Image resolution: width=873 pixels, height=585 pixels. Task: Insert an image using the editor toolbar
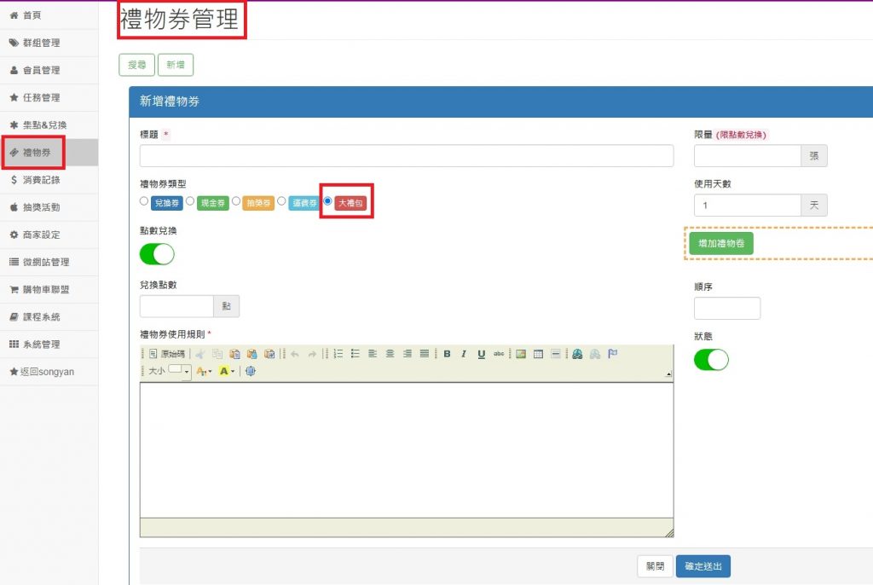[x=521, y=354]
